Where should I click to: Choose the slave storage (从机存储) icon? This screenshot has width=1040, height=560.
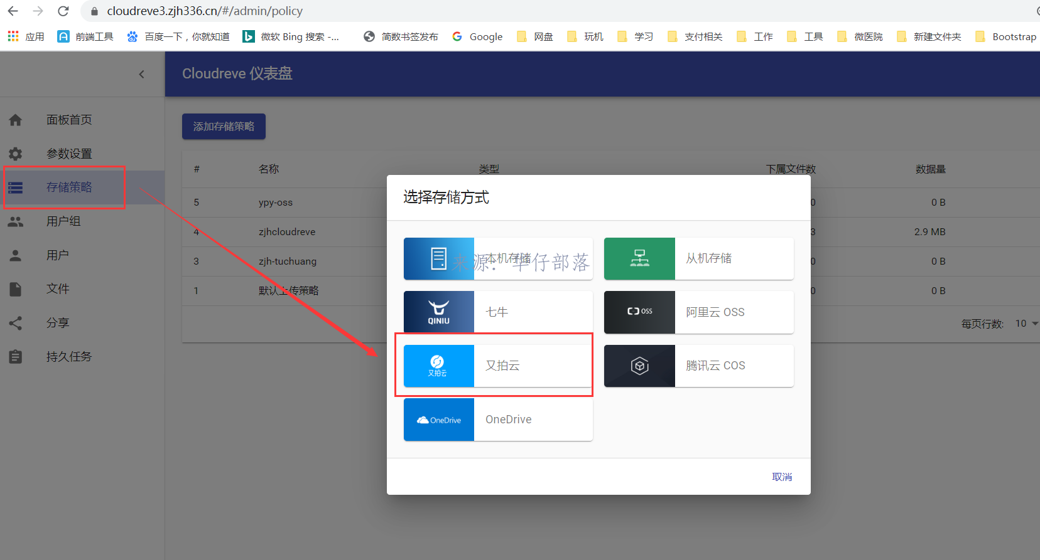639,258
